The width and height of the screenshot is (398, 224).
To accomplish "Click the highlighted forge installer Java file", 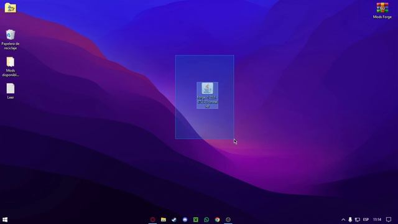I will pyautogui.click(x=207, y=95).
